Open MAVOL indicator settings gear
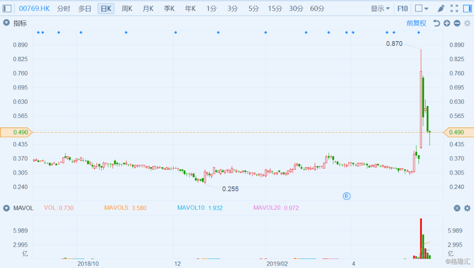This screenshot has width=474, height=268. 467,208
